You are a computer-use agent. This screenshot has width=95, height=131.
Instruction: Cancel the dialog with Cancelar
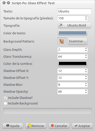[59, 126]
